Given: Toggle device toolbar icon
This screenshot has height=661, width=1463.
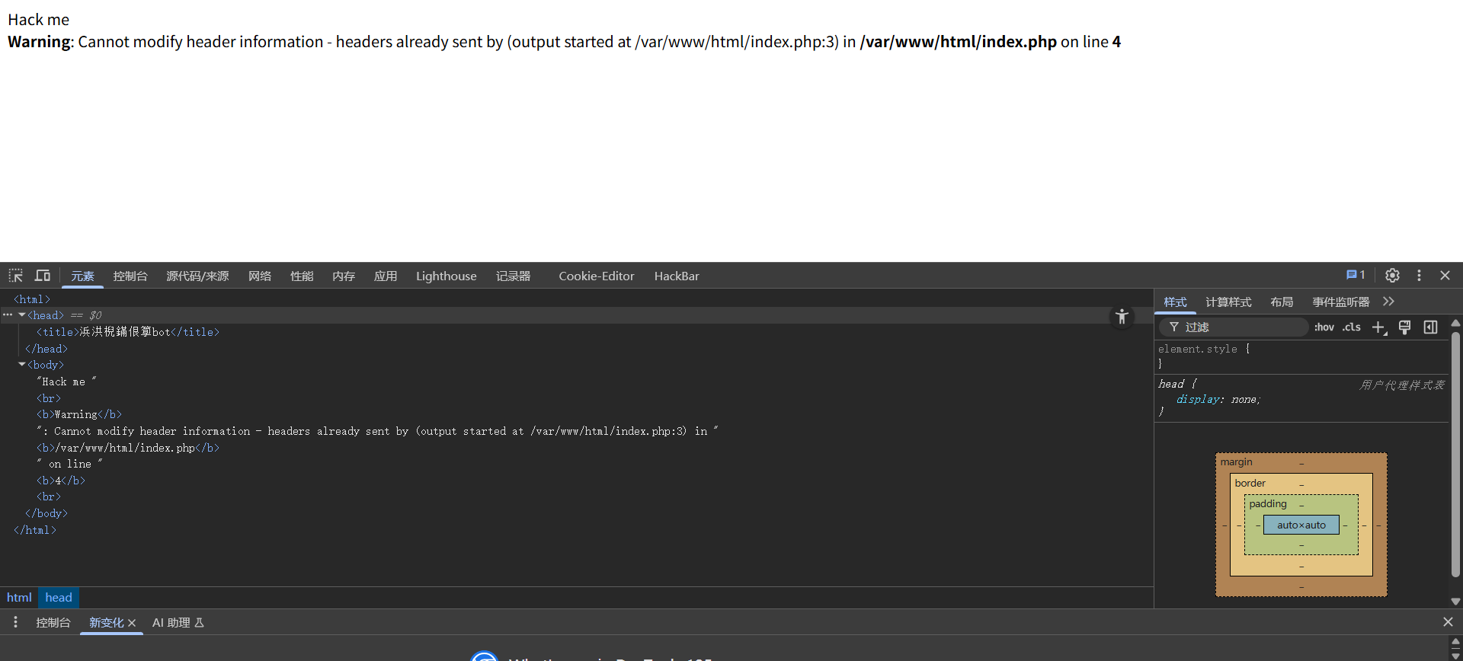Looking at the screenshot, I should tap(43, 276).
